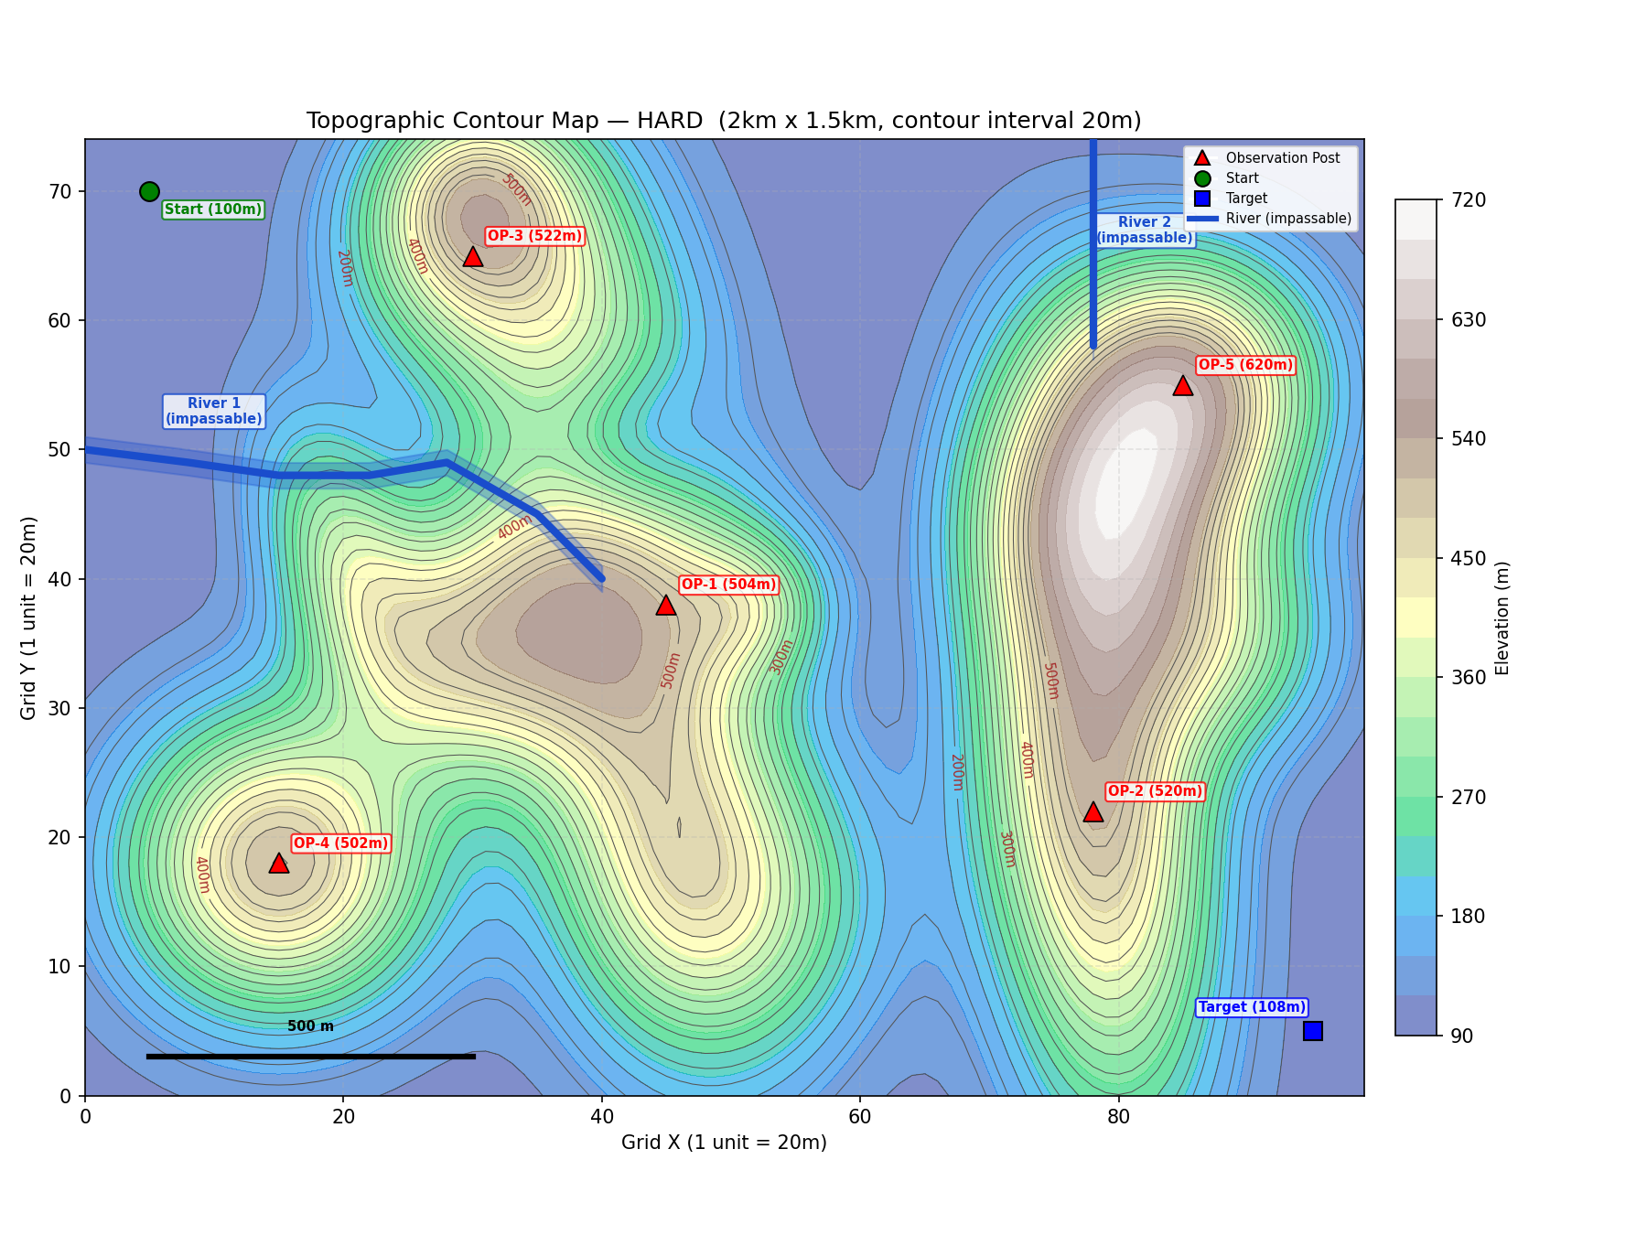
Task: Click the white top band of the colorbar
Action: [x=1416, y=220]
